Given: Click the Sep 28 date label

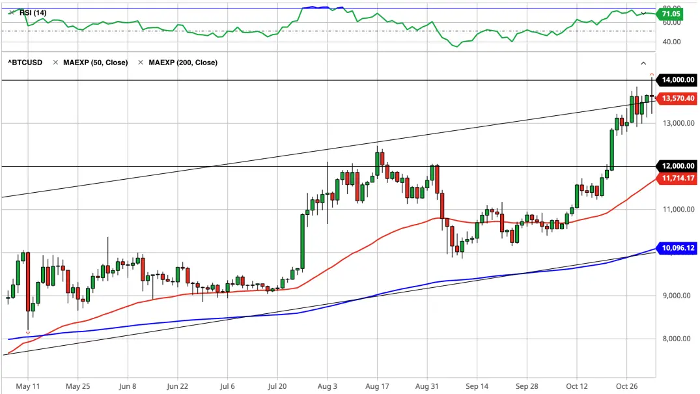Looking at the screenshot, I should [527, 386].
